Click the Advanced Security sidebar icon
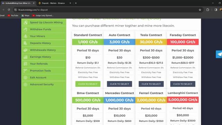Image resolution: width=222 pixels, height=125 pixels. [25, 84]
